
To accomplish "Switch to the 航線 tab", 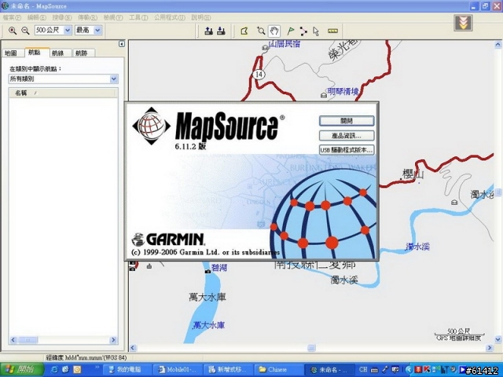I will 57,53.
